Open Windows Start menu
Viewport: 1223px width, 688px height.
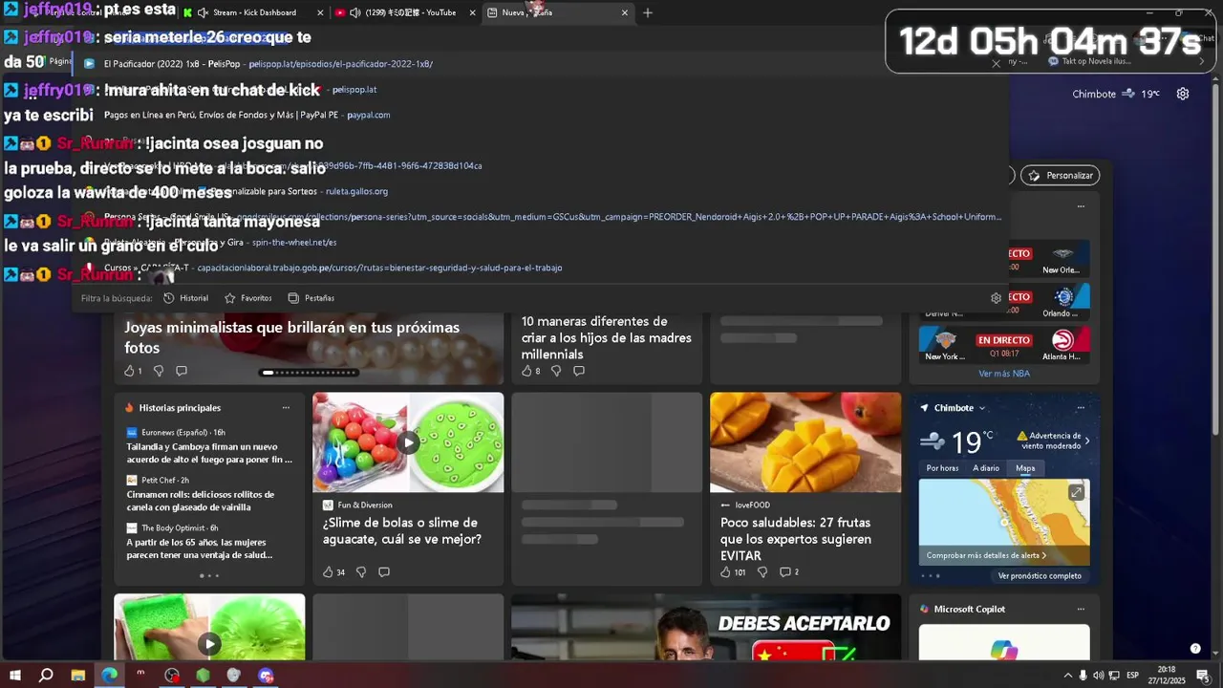point(14,676)
